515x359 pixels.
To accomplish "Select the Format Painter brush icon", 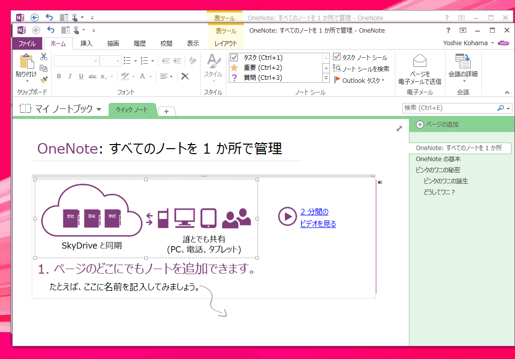I will pos(44,79).
